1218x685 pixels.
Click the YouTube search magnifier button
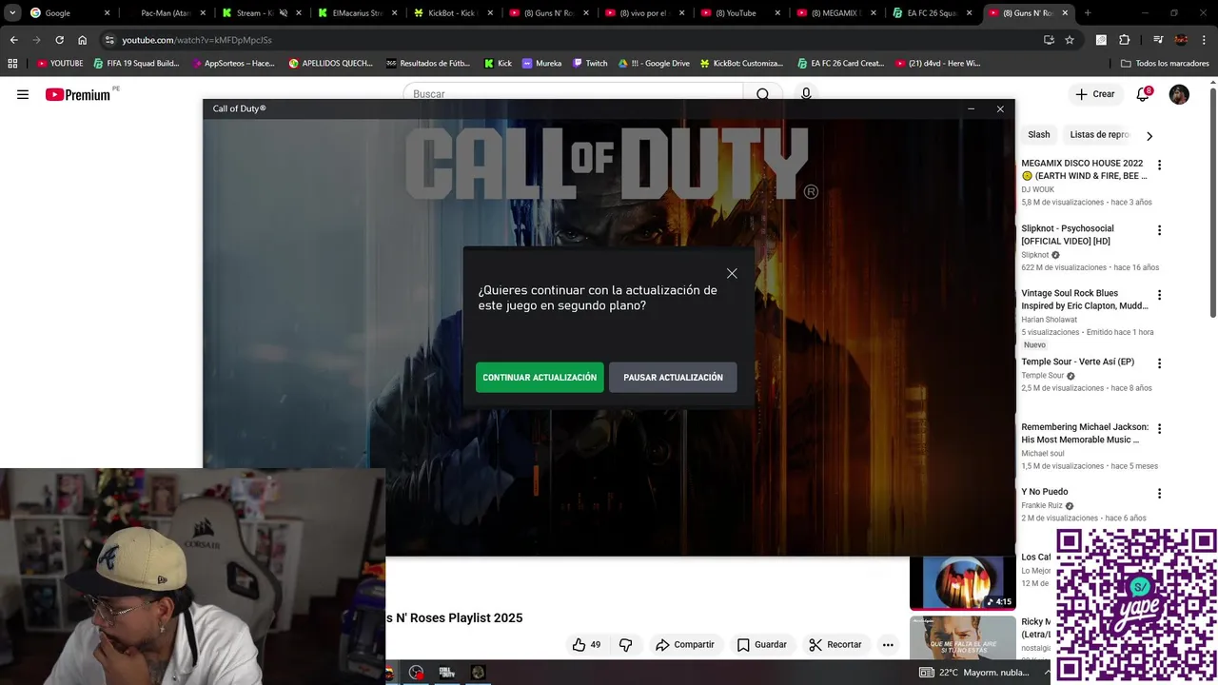pos(762,94)
